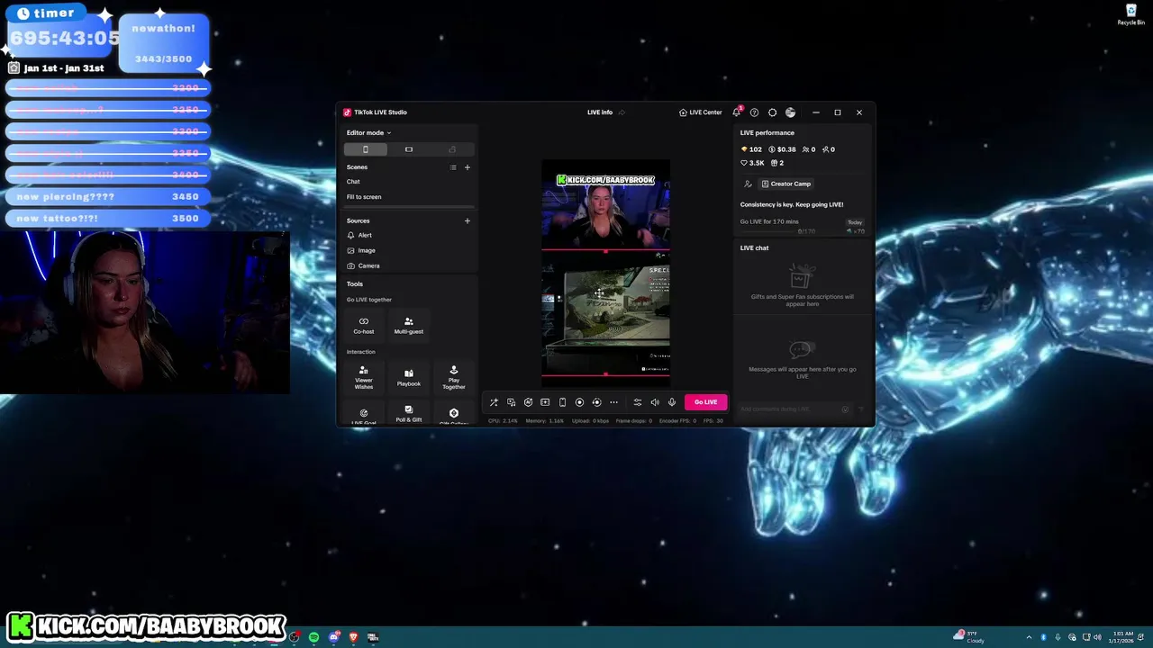Open the Play Together tool

pos(453,377)
